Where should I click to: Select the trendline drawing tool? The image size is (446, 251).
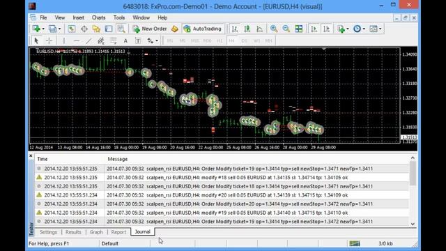pyautogui.click(x=89, y=40)
